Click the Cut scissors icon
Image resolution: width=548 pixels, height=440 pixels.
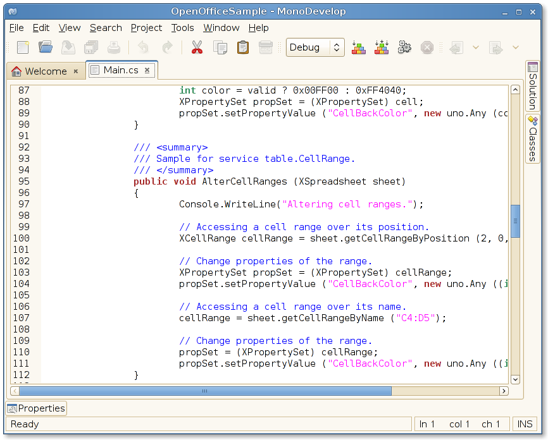(x=197, y=47)
